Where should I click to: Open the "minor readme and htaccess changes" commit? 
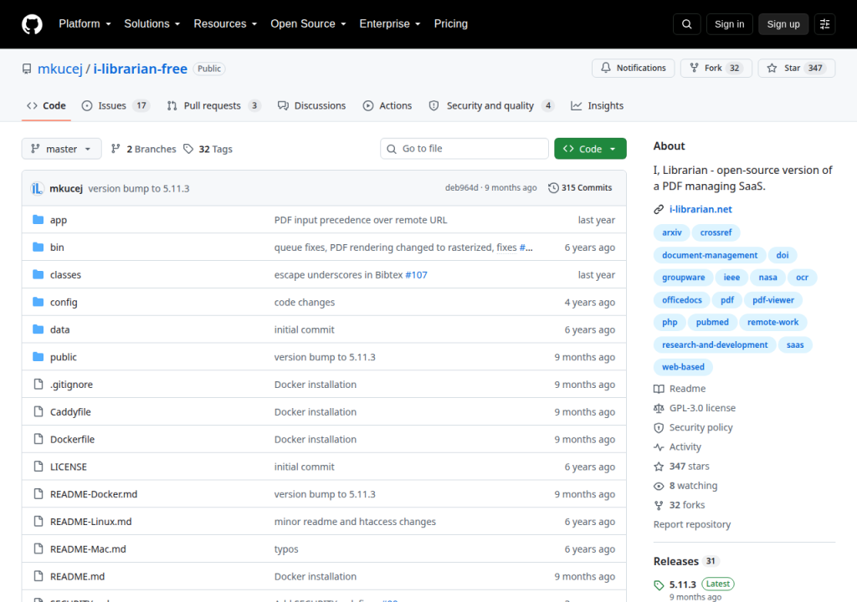355,521
